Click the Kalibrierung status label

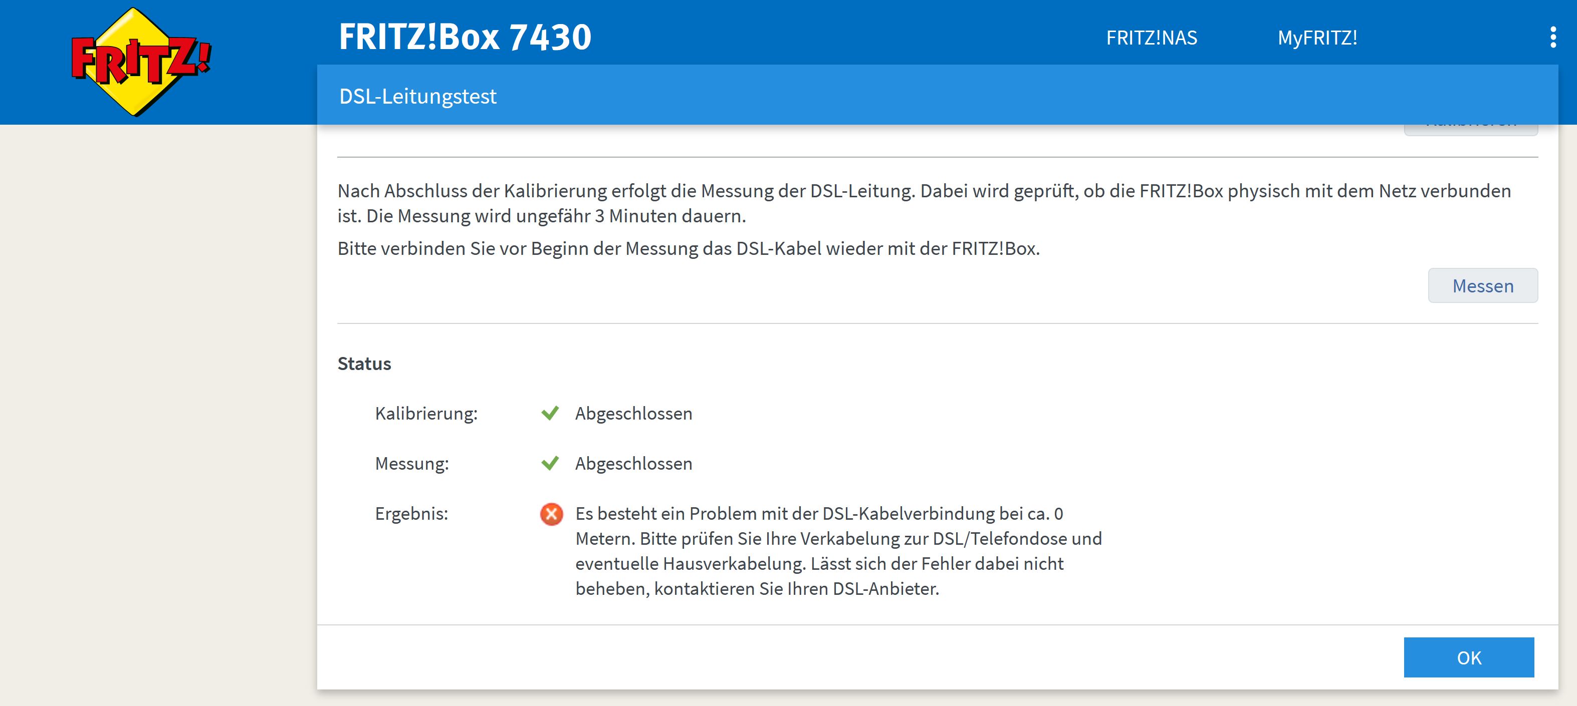(x=426, y=414)
